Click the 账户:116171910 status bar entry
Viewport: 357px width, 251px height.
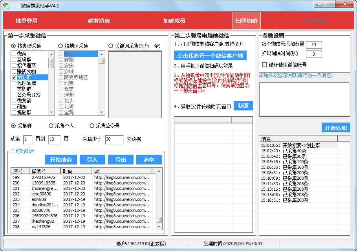[141, 244]
